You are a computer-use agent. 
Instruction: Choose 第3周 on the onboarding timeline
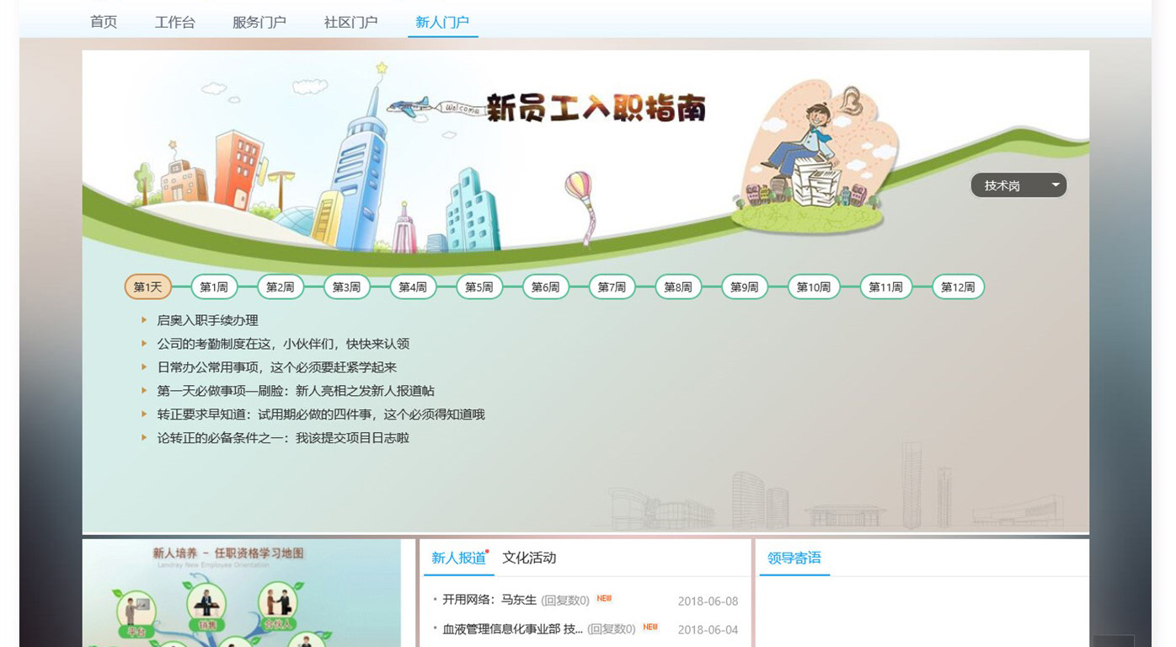[x=346, y=287]
